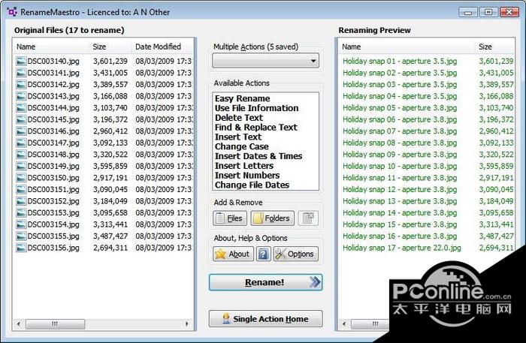Select the DSC003150.jpg file icon
Screen dimensions: 526x343
(21, 178)
